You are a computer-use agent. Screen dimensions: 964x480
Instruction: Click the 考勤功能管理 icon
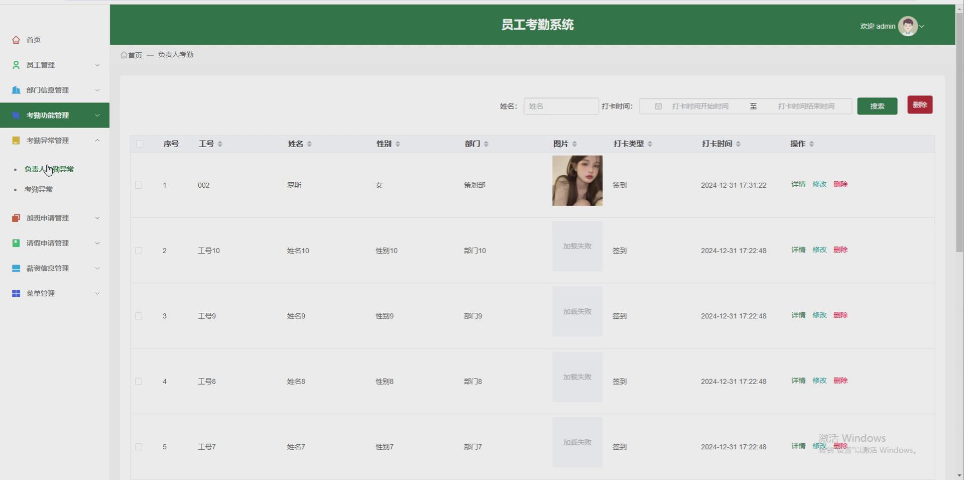pyautogui.click(x=16, y=115)
